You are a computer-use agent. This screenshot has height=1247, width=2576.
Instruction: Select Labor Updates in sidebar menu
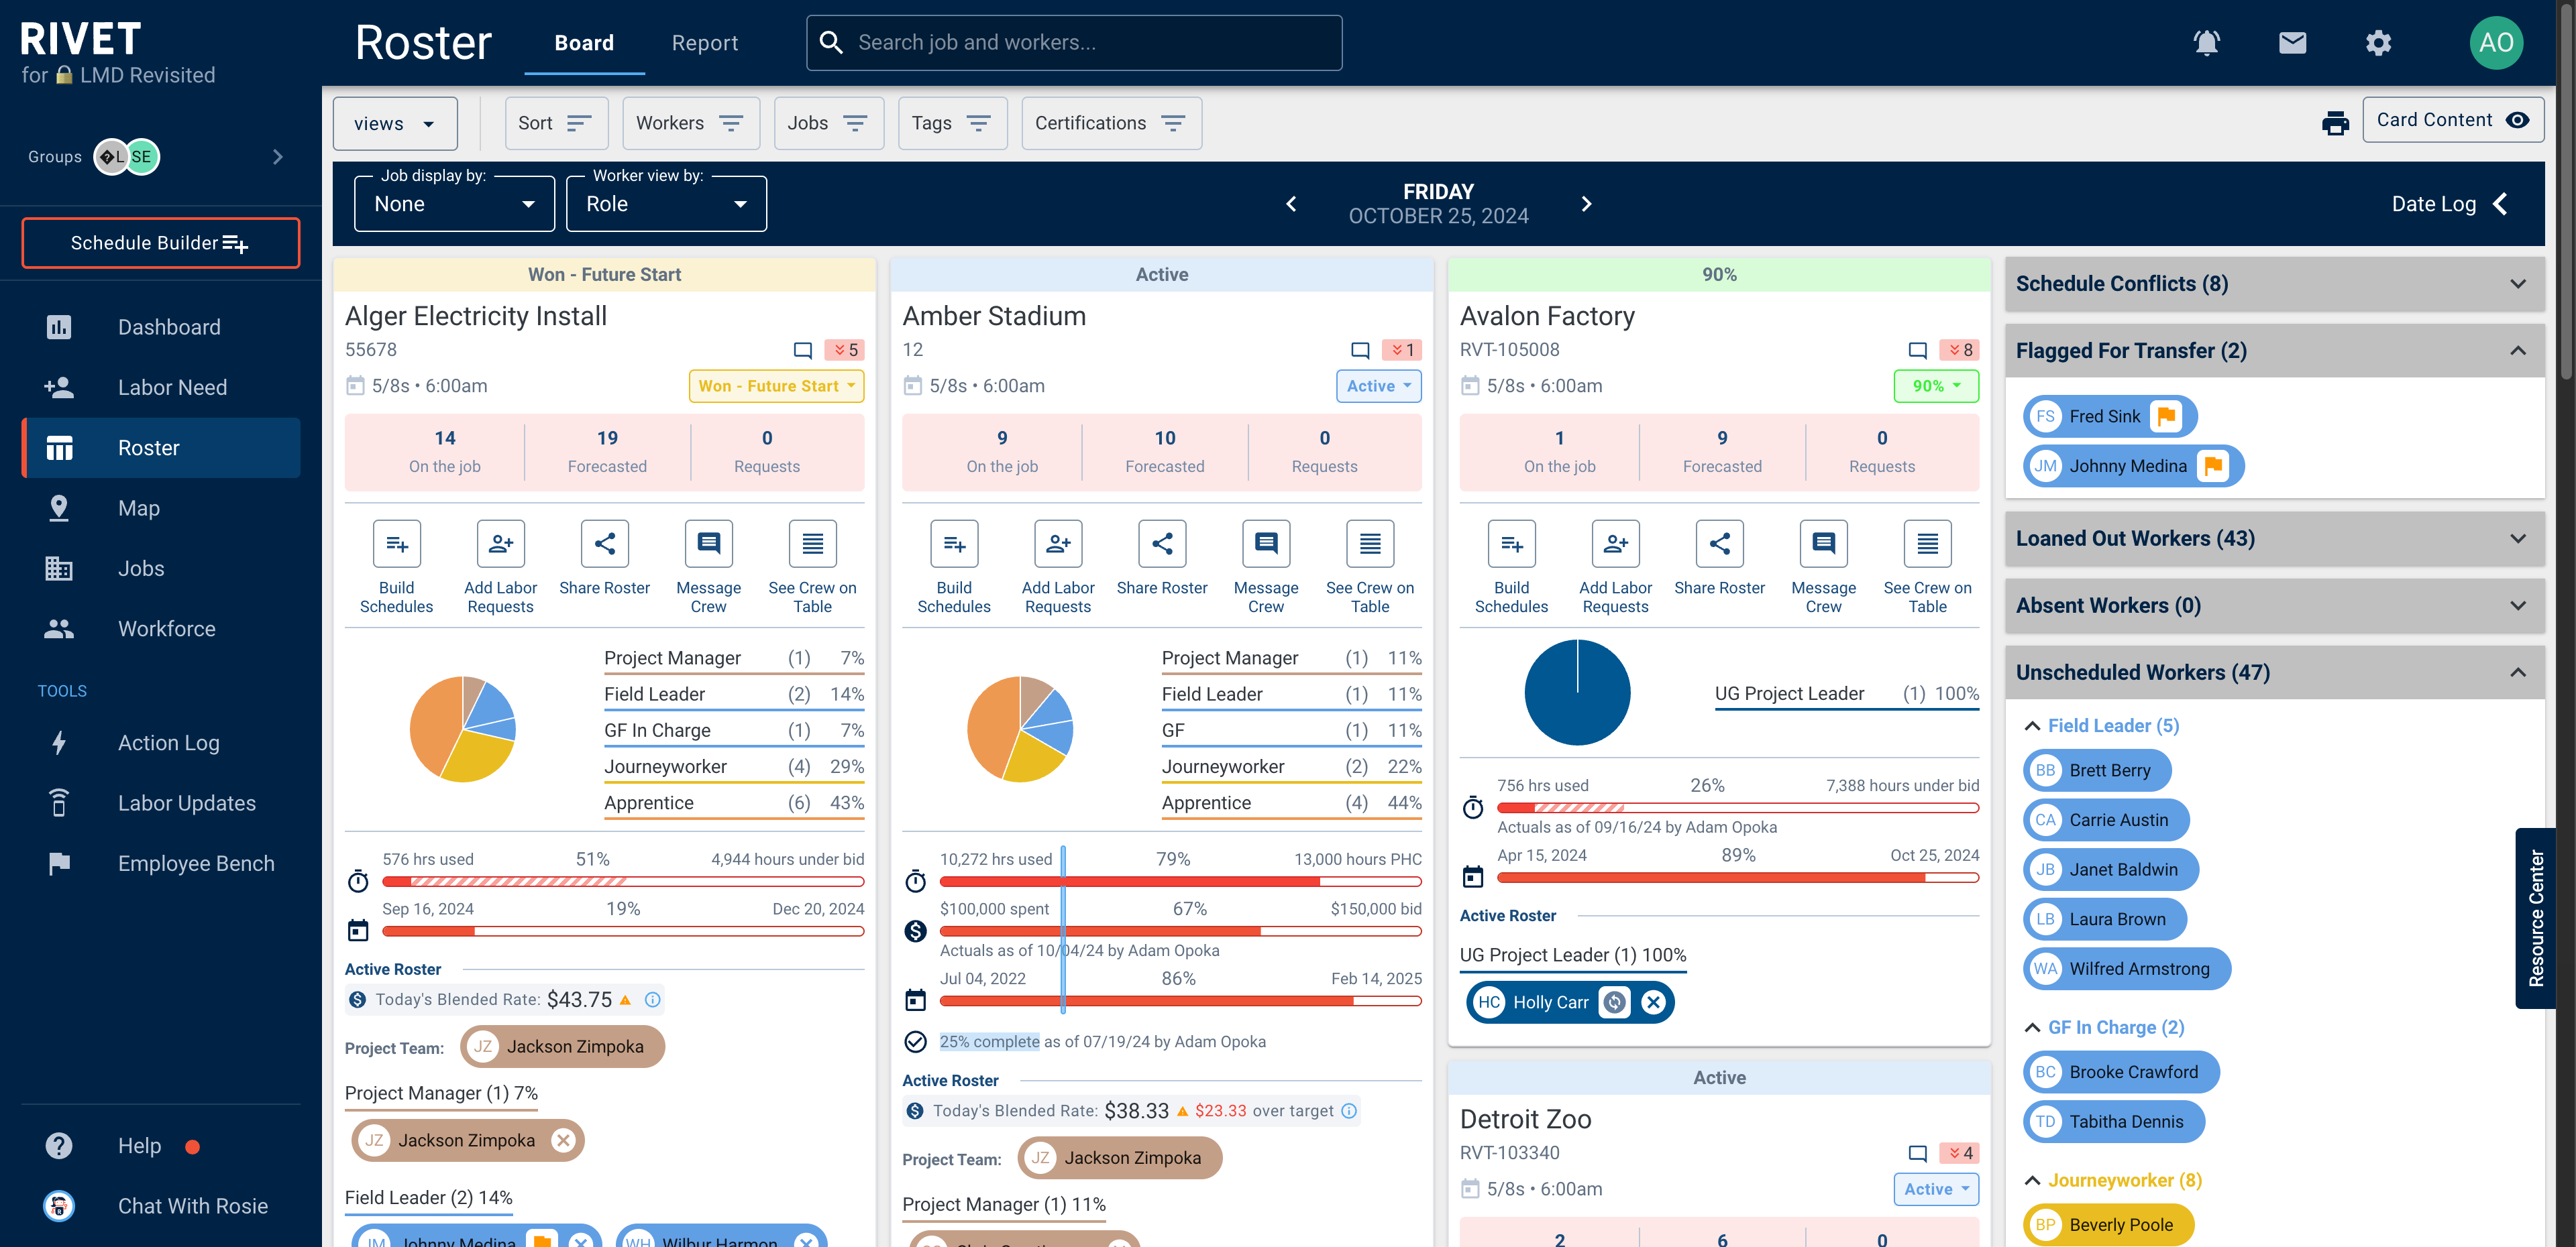161,803
